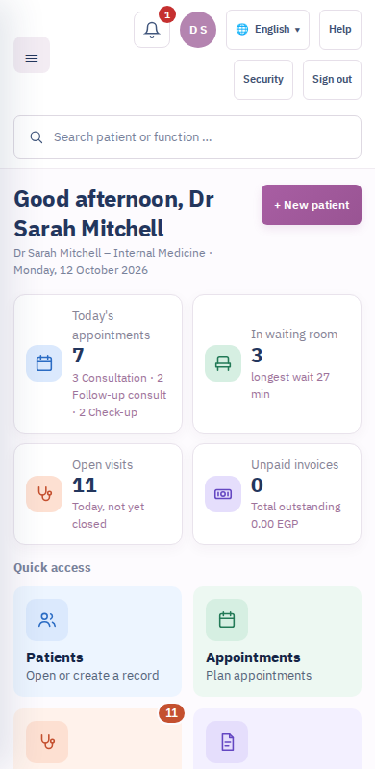Open the notifications bell
The image size is (375, 769).
click(x=152, y=30)
